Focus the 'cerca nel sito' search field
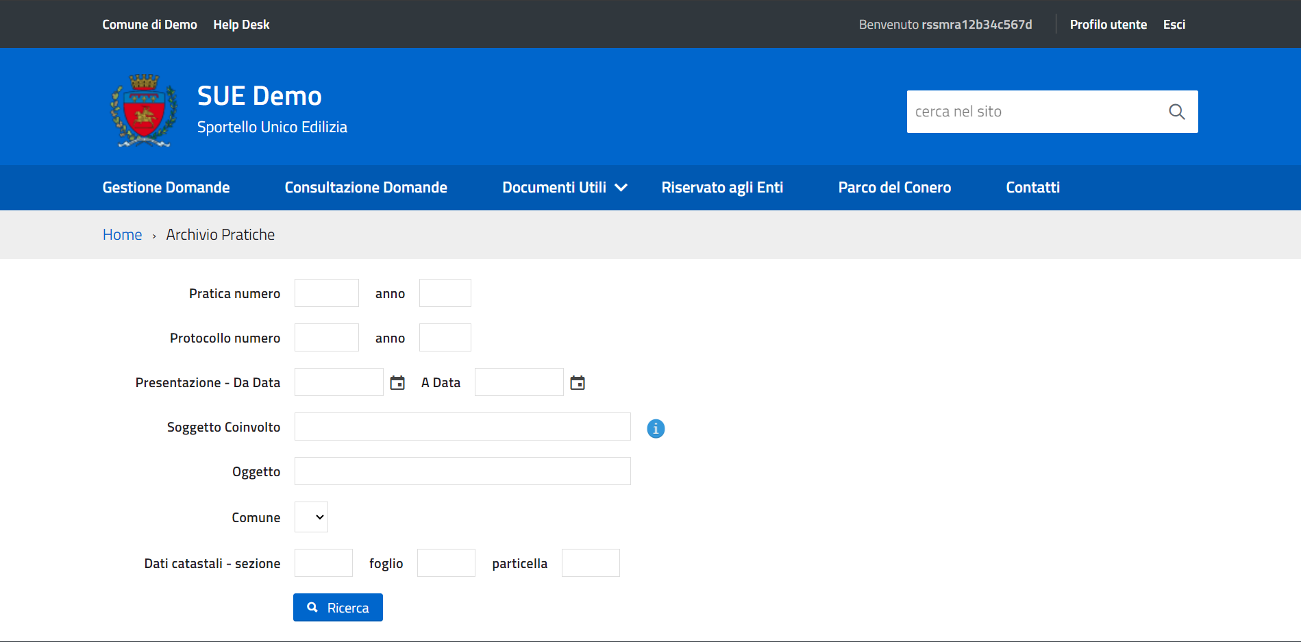The image size is (1301, 642). pyautogui.click(x=1033, y=112)
